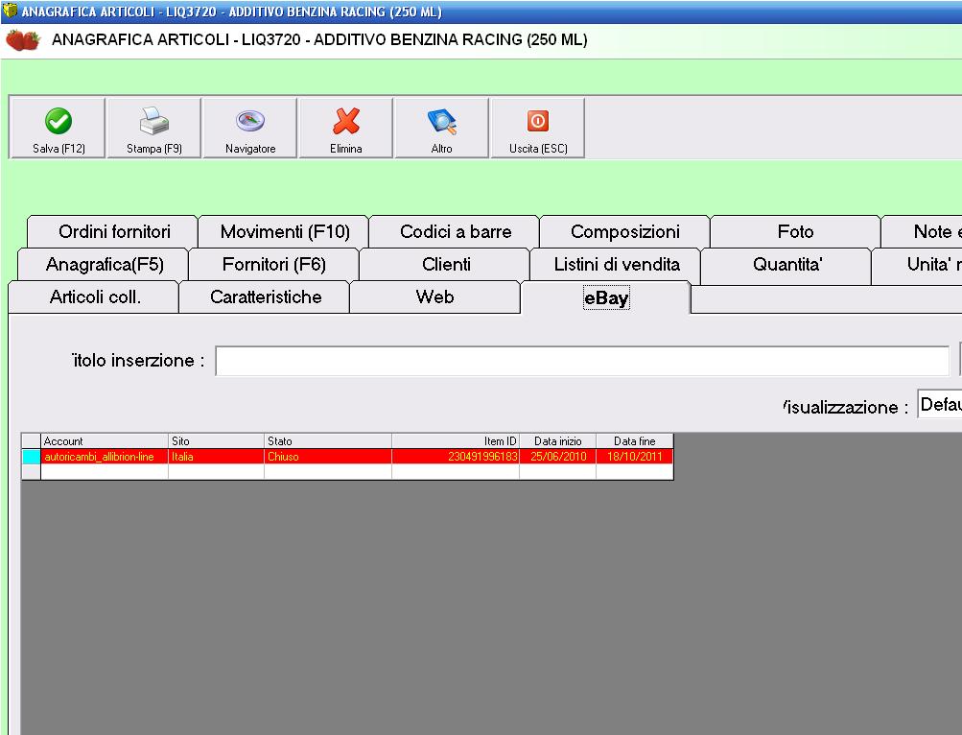Click the end date 18/10/2011 cell
The width and height of the screenshot is (962, 735).
coord(635,456)
